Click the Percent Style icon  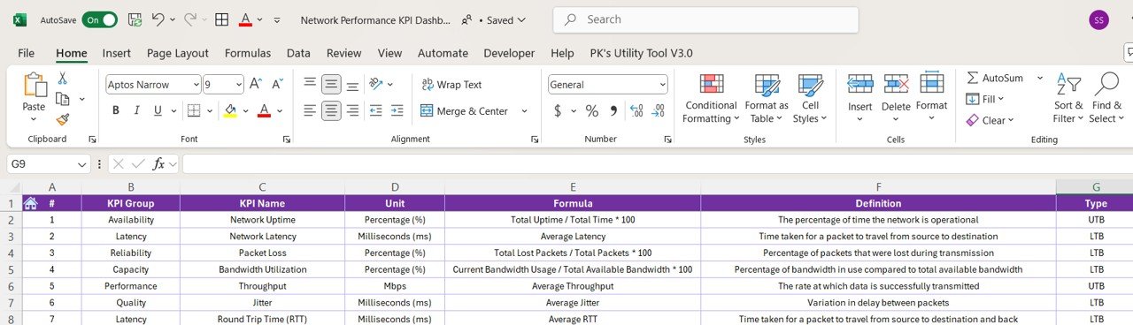pyautogui.click(x=591, y=111)
